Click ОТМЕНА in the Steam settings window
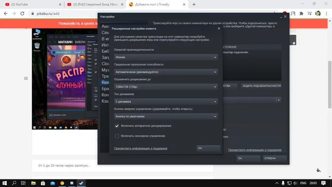The image size is (332, 187). (275, 159)
